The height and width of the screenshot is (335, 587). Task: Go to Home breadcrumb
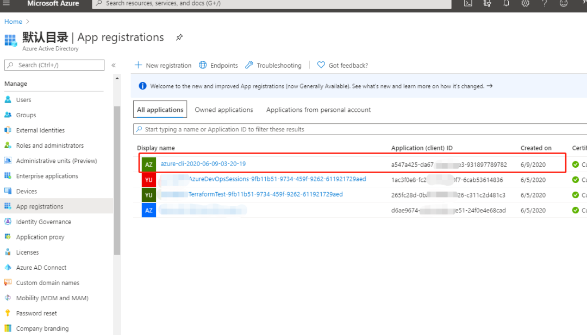click(x=13, y=22)
